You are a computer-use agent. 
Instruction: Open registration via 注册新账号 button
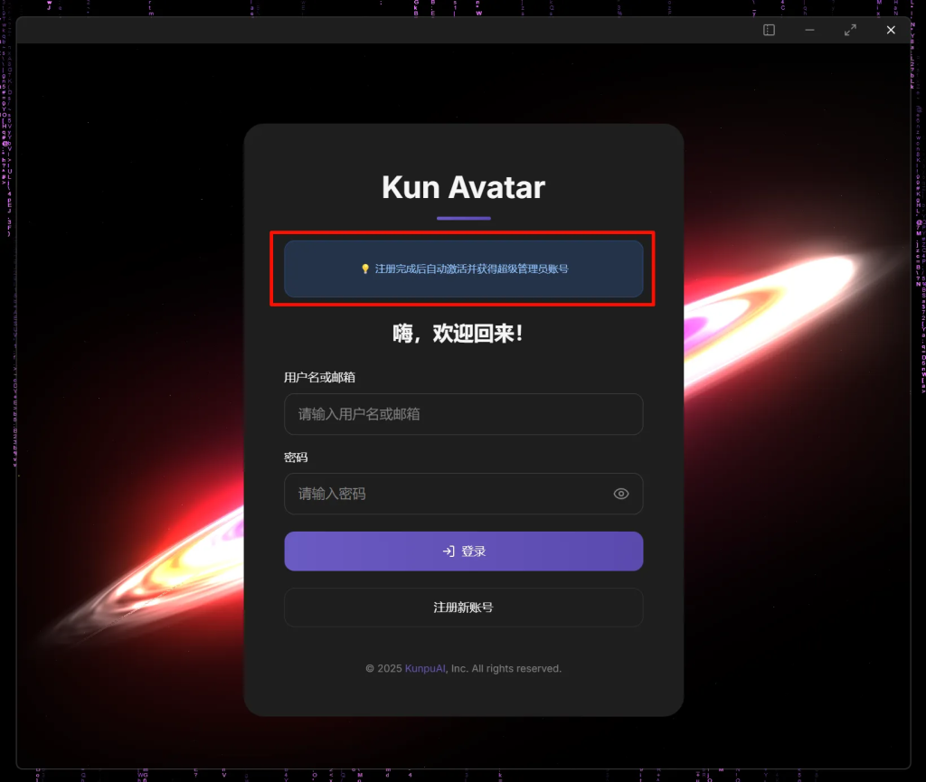click(464, 608)
